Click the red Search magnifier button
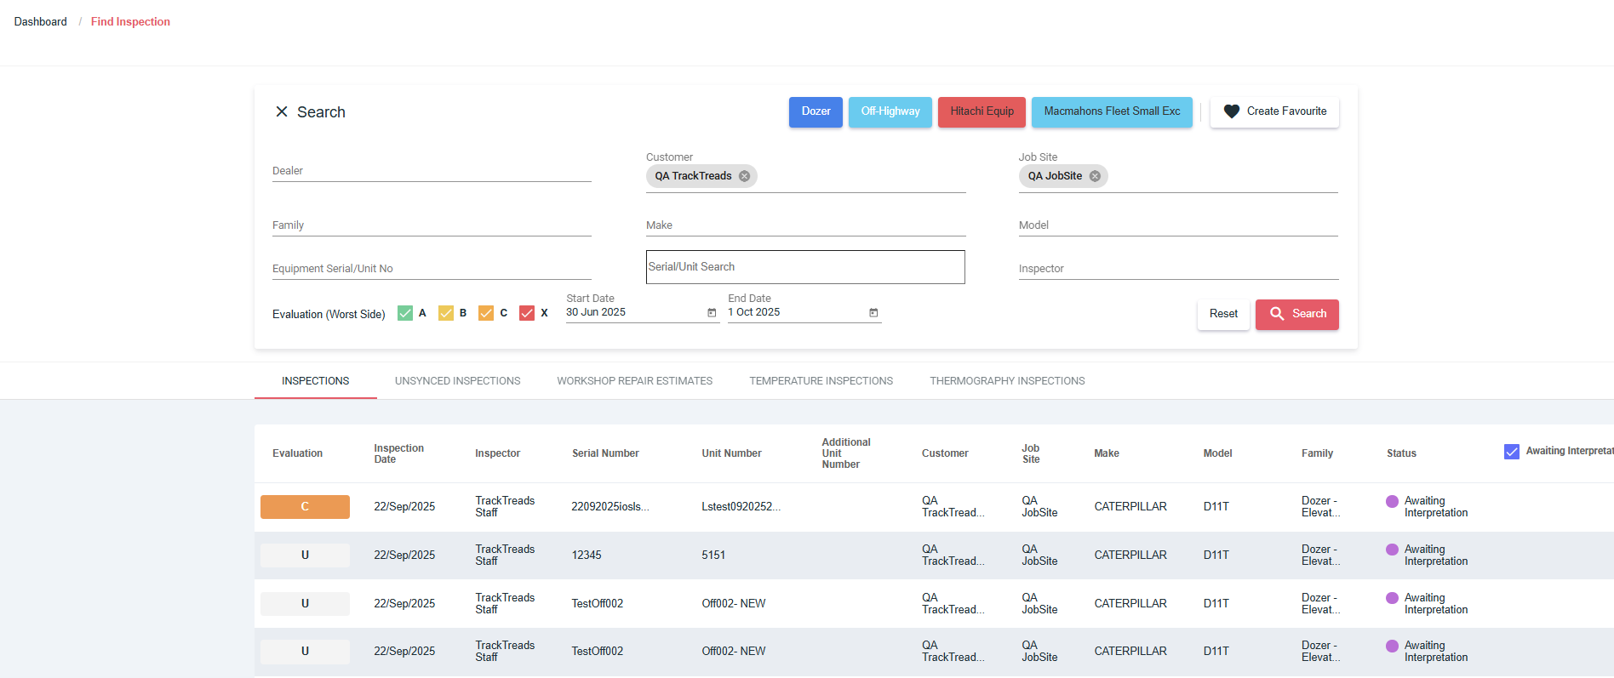The image size is (1614, 678). tap(1296, 314)
